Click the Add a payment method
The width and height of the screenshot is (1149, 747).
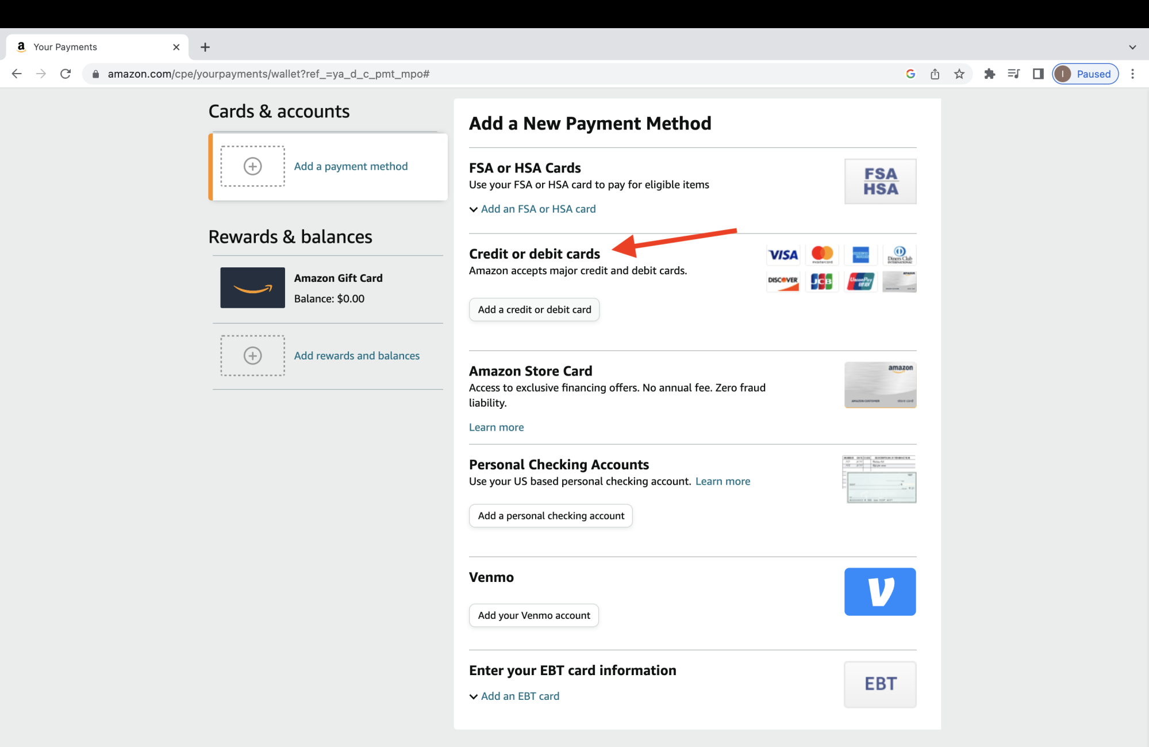pos(351,166)
